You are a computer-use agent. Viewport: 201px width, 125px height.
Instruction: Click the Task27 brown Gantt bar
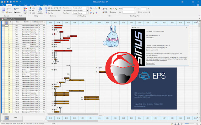click(77, 80)
